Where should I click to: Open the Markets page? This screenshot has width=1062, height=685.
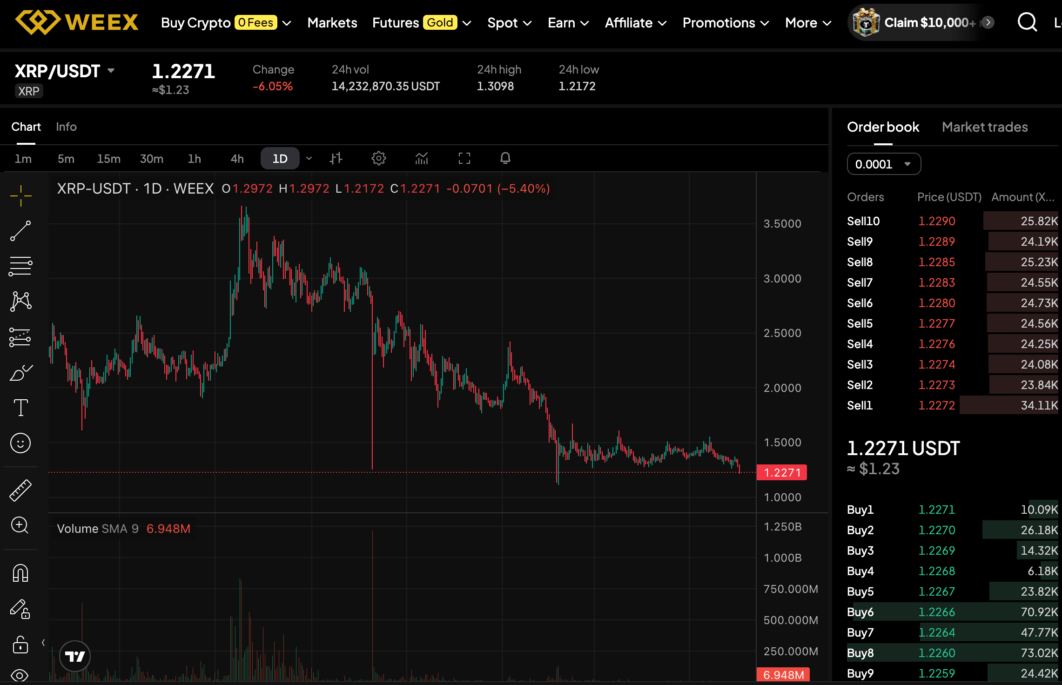coord(332,23)
